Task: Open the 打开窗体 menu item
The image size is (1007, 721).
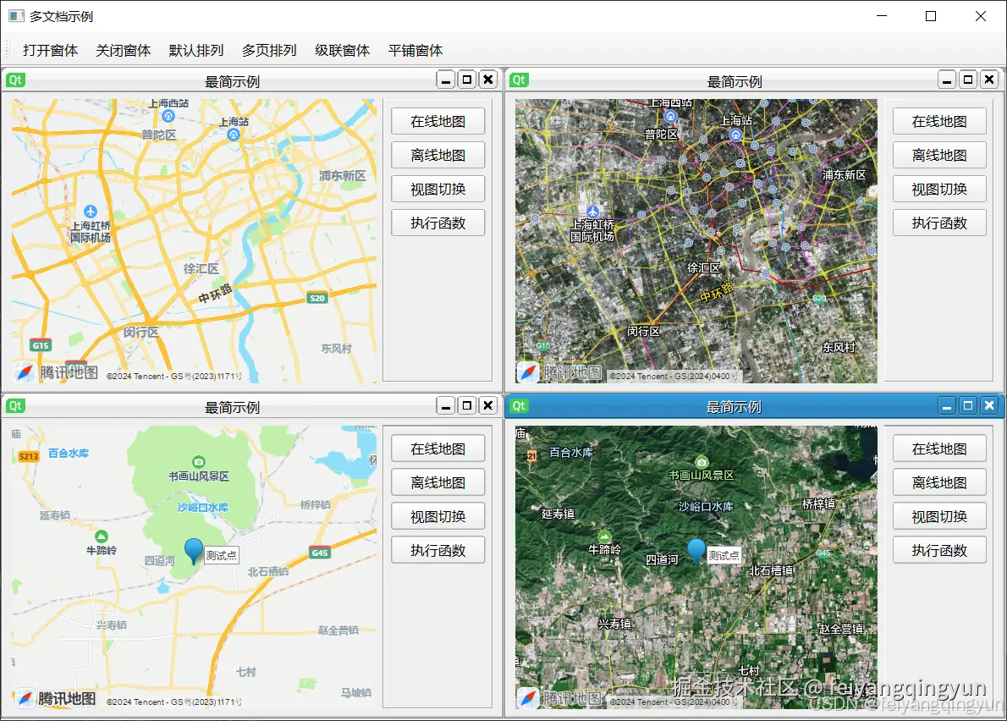Action: tap(50, 50)
